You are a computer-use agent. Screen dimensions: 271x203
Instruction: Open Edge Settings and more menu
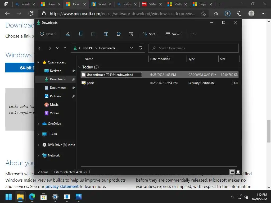(x=263, y=13)
